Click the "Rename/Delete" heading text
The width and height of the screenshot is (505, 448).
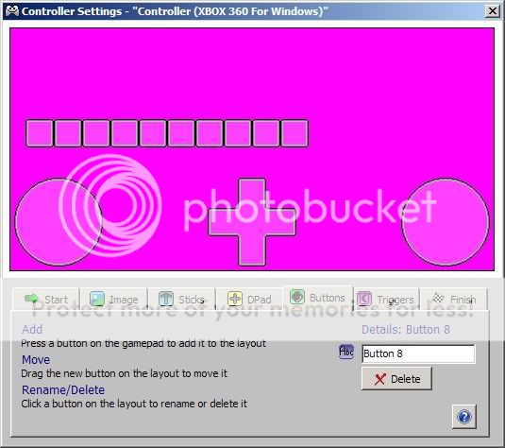pos(63,390)
